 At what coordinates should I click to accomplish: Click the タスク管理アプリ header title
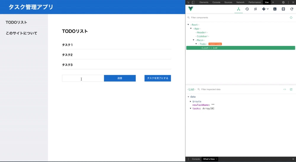point(31,7)
